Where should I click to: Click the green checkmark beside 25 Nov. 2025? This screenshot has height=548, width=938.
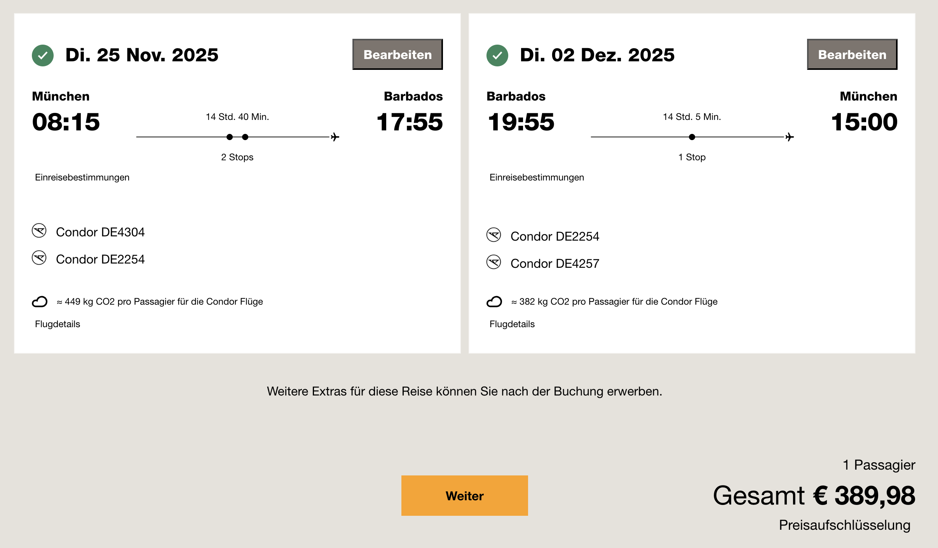pyautogui.click(x=43, y=55)
